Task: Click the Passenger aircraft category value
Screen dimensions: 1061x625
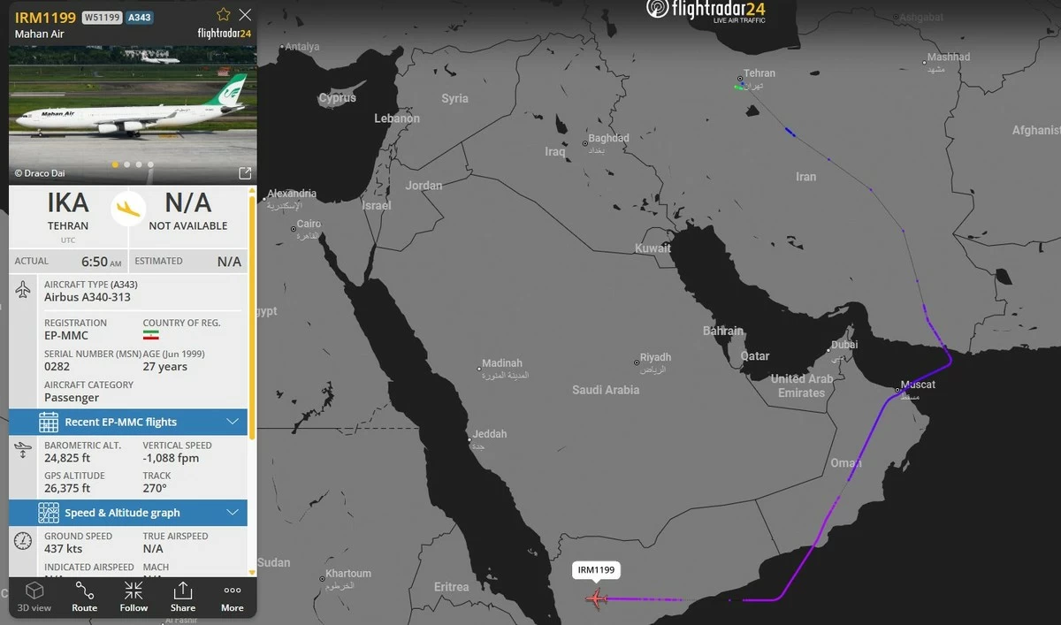Action: click(x=72, y=398)
